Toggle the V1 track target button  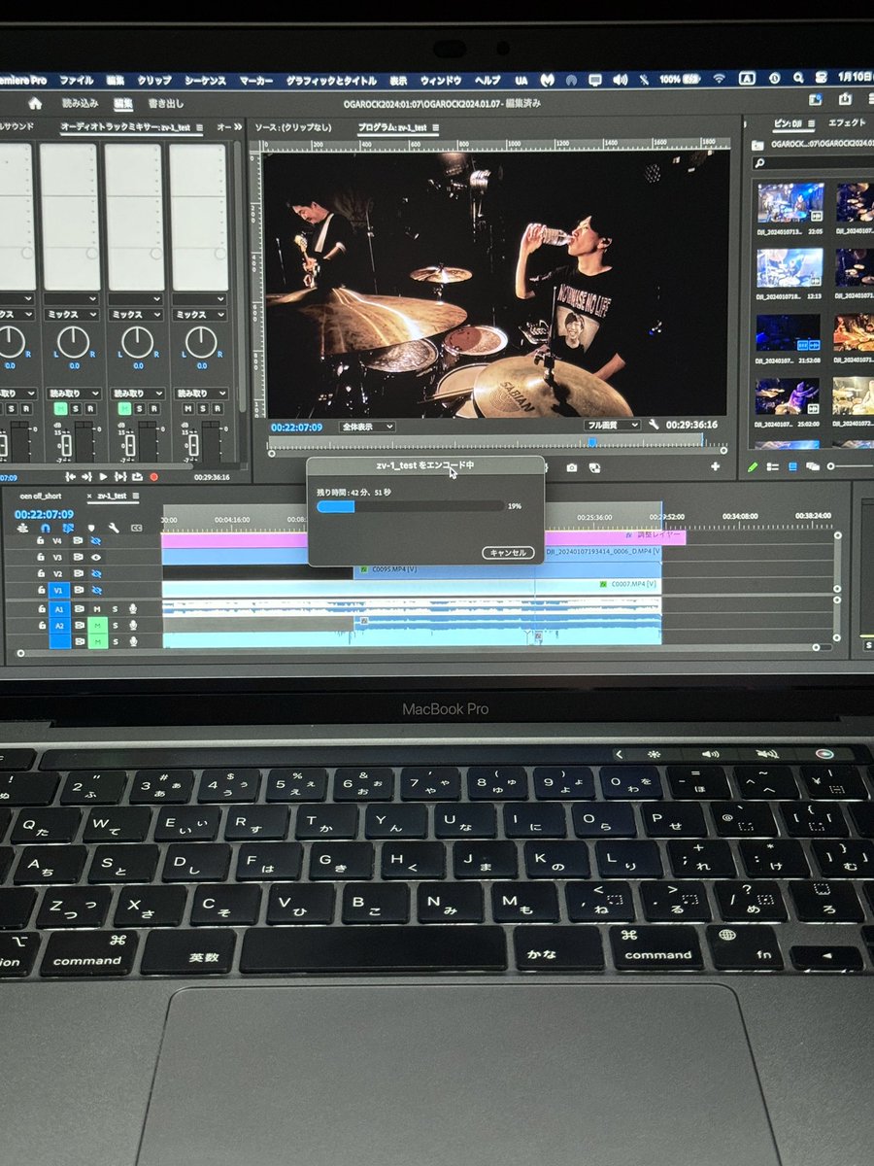tap(58, 590)
